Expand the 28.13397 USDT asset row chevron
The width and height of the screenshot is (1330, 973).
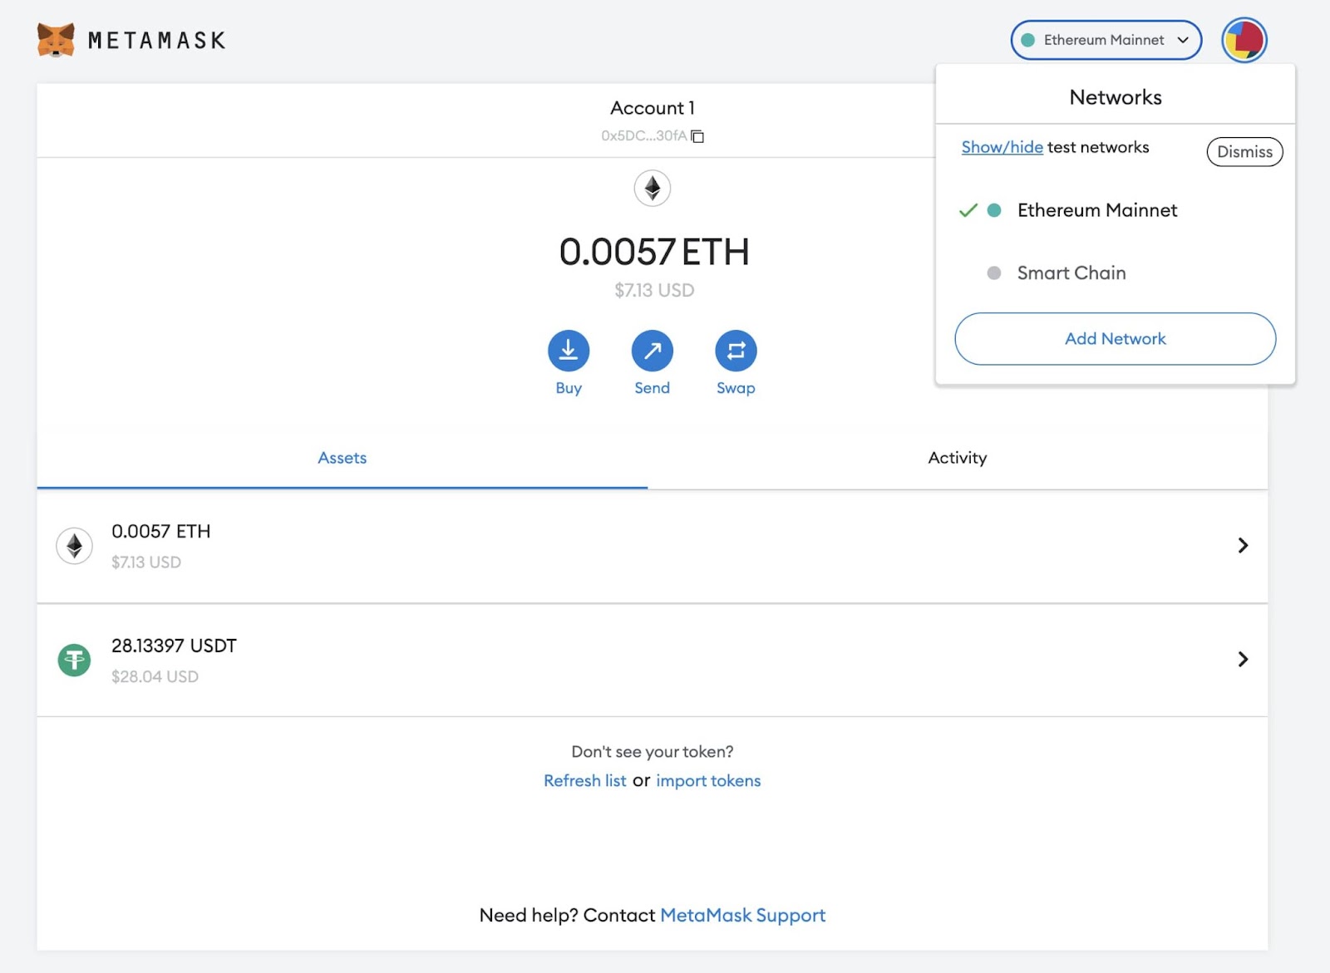1243,659
